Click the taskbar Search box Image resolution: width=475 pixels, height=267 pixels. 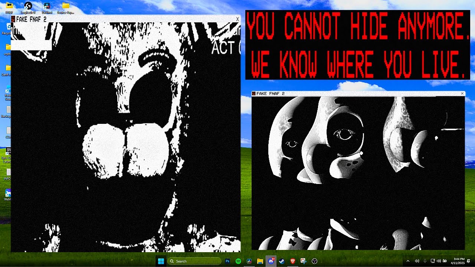click(x=194, y=261)
